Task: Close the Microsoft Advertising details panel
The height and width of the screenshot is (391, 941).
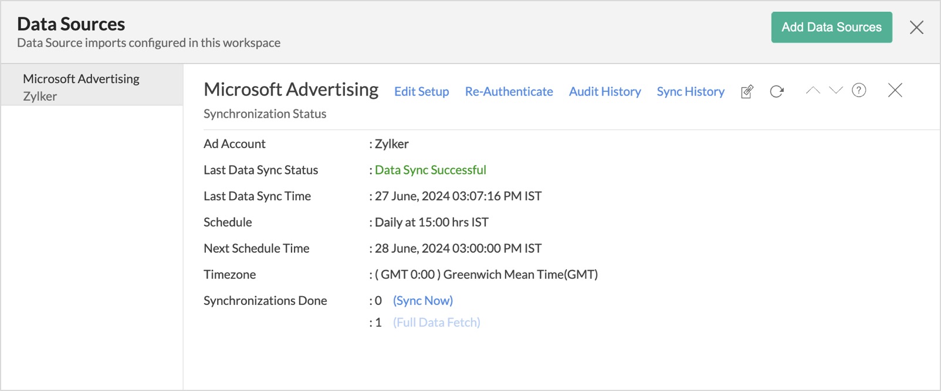Action: [x=895, y=91]
